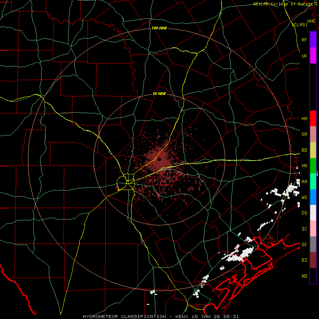Select the BD yellow legend swatch

pos(313,150)
